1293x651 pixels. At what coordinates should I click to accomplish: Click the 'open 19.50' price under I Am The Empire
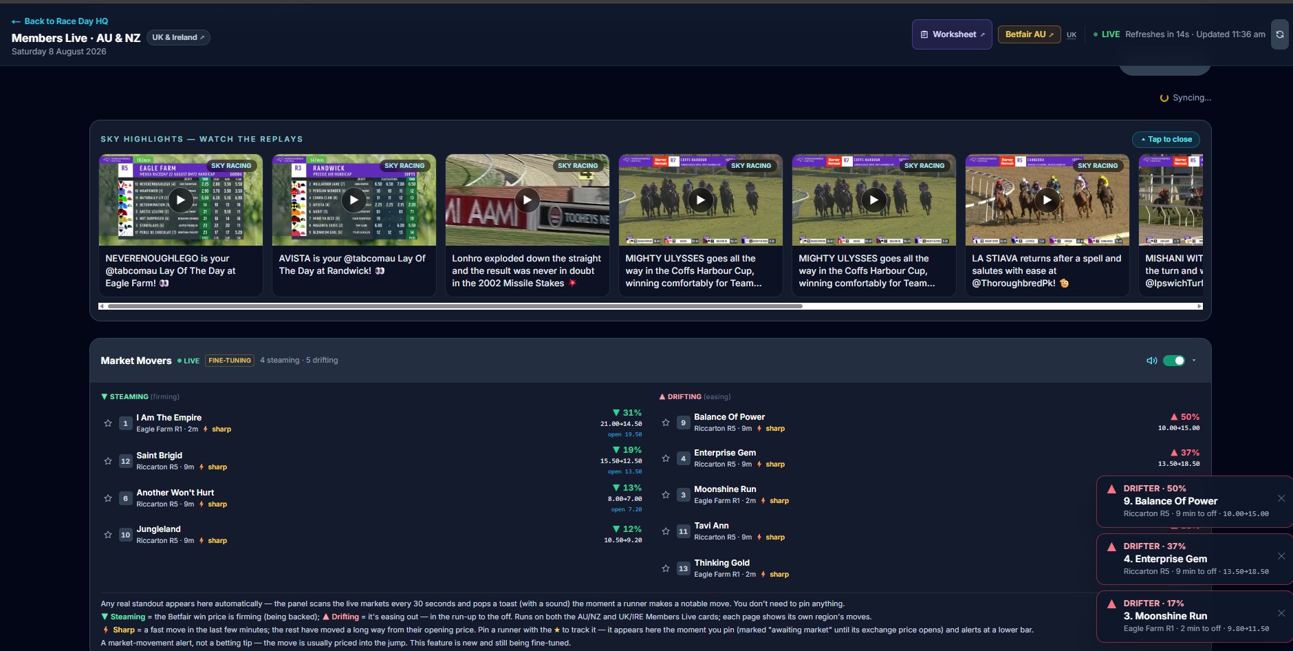[x=624, y=435]
